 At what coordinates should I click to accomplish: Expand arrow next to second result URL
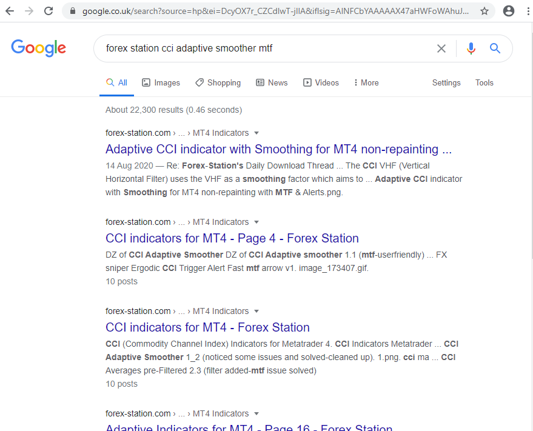click(256, 222)
